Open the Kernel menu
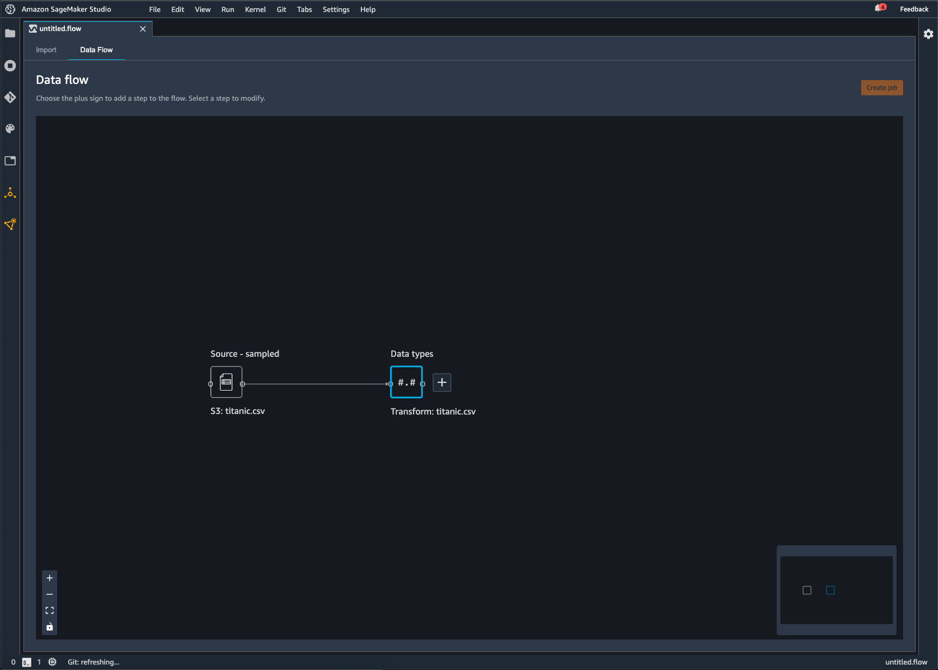This screenshot has height=670, width=938. [255, 9]
